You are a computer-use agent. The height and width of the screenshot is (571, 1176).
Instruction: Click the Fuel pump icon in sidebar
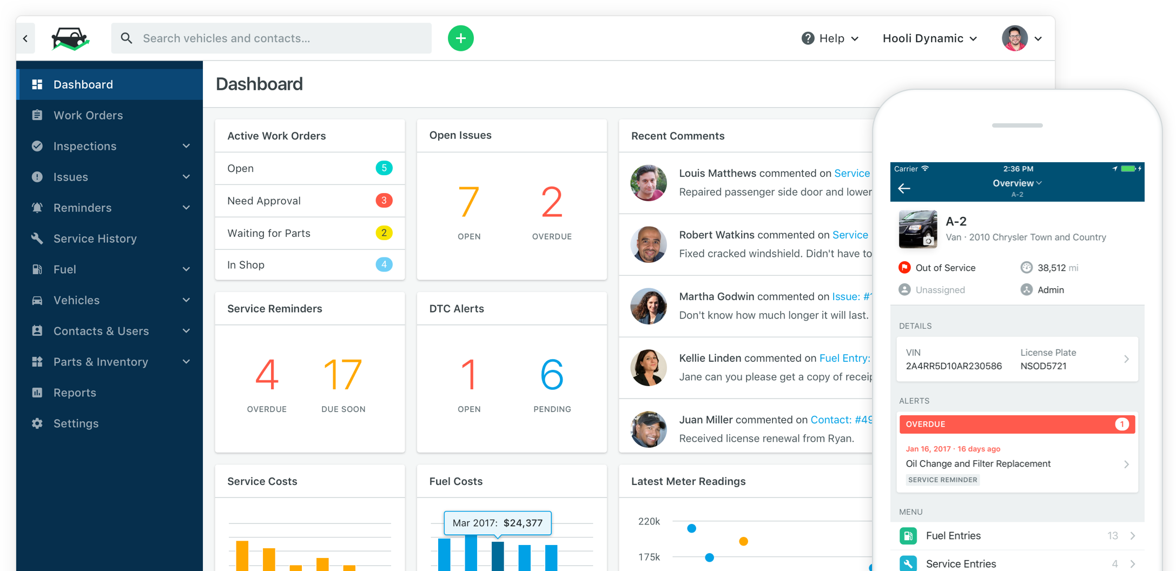pyautogui.click(x=37, y=269)
